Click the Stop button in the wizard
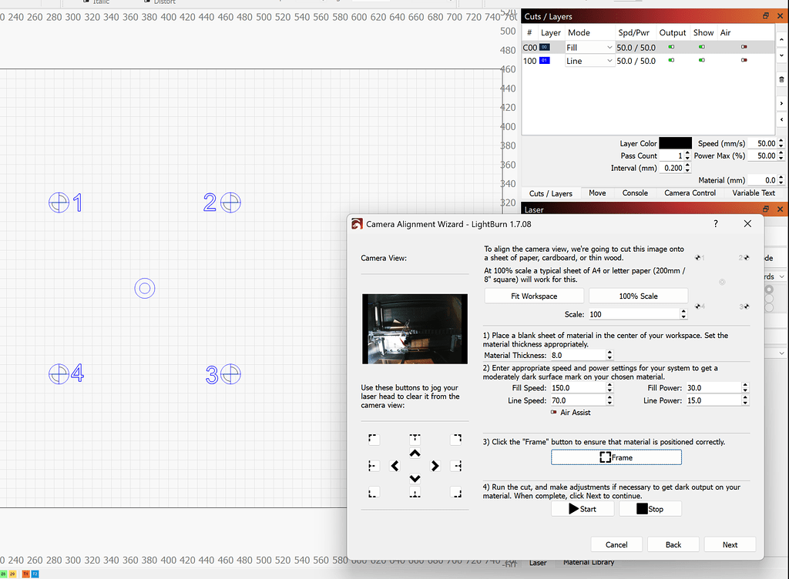 650,508
